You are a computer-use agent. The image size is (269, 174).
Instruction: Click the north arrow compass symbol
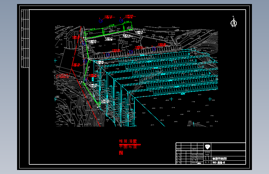(234, 22)
